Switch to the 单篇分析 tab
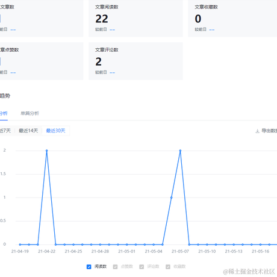 point(30,113)
